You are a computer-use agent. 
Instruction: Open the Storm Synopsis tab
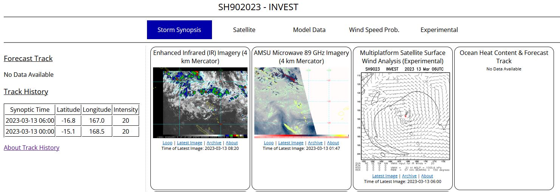[179, 30]
